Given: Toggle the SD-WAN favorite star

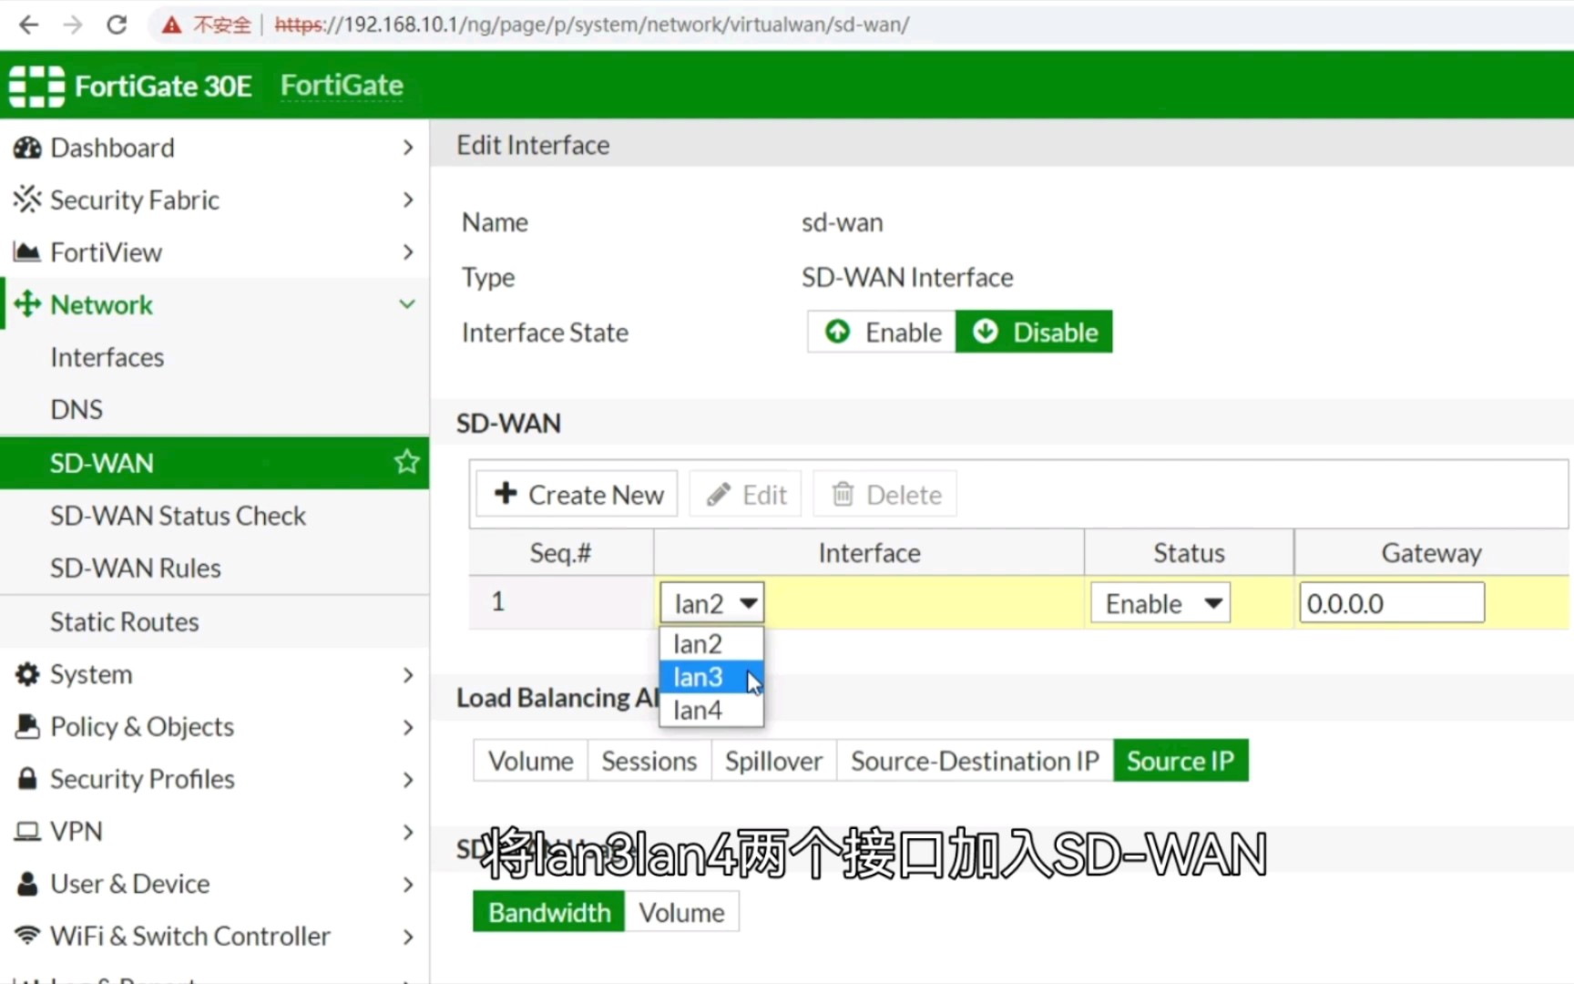Looking at the screenshot, I should pyautogui.click(x=406, y=462).
